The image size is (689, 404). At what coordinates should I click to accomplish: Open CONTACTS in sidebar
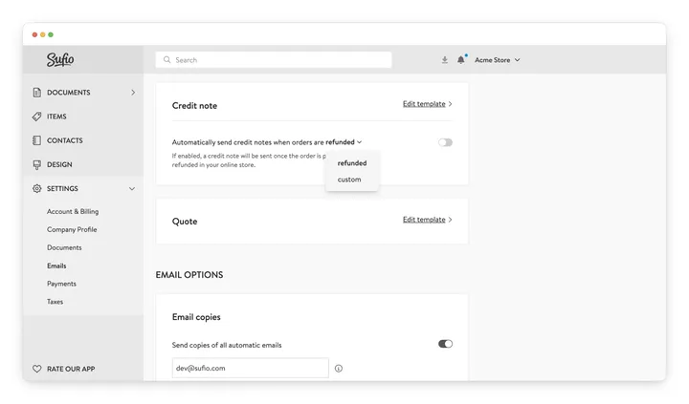[65, 140]
